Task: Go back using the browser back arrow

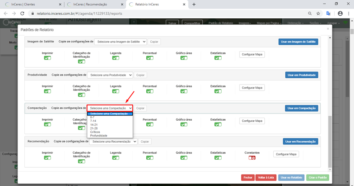Action: pyautogui.click(x=6, y=13)
